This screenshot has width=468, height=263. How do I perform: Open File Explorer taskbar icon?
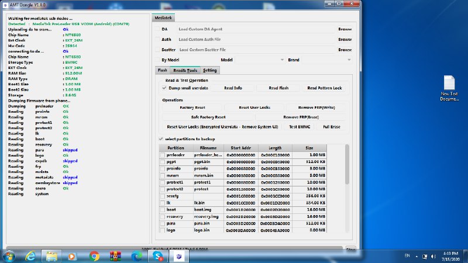[x=51, y=256]
